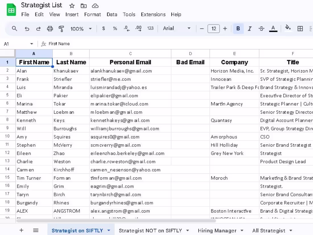Open the search menus magnifier
The image size is (313, 235).
(x=15, y=28)
